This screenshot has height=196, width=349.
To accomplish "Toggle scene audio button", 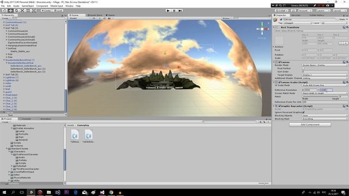I will click(104, 18).
